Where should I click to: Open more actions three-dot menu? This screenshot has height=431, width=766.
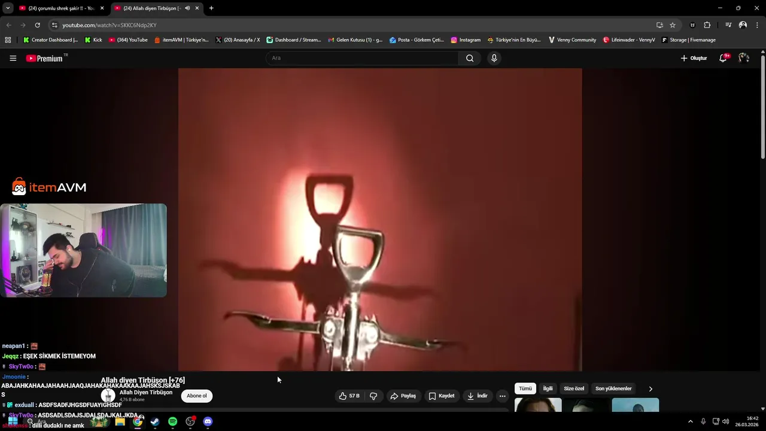click(502, 396)
